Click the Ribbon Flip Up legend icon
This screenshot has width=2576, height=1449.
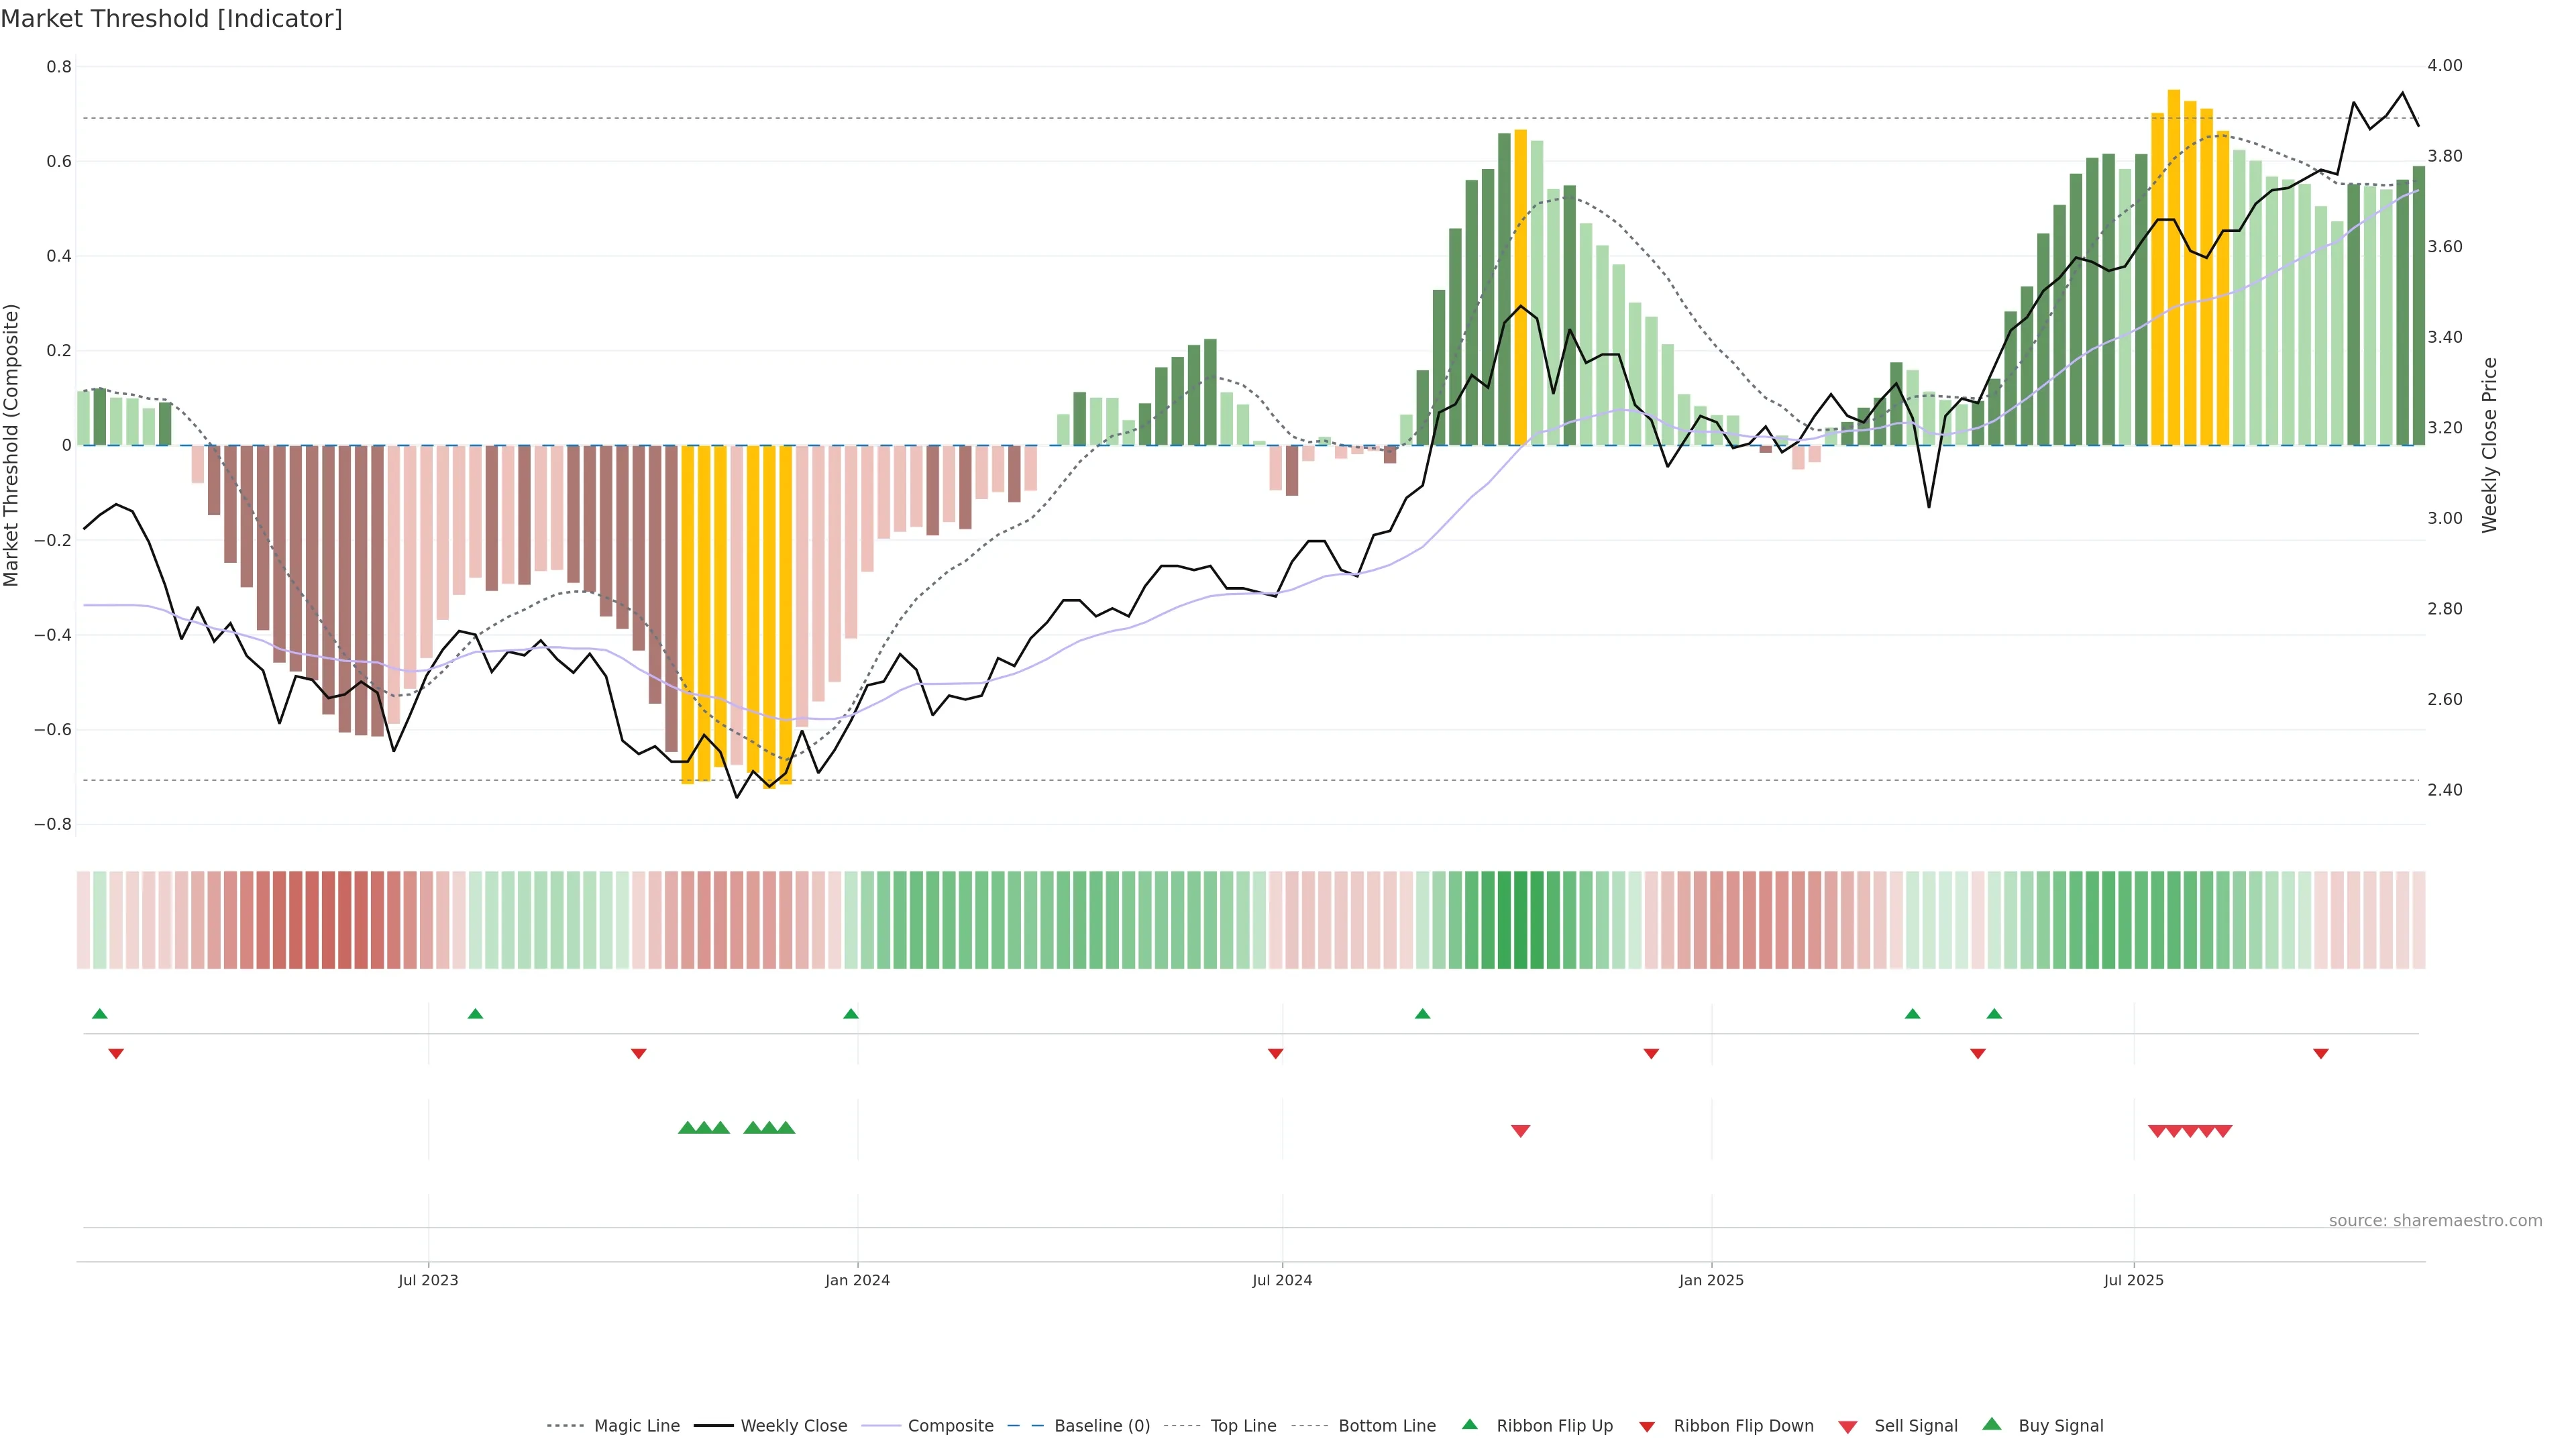[x=1469, y=1424]
